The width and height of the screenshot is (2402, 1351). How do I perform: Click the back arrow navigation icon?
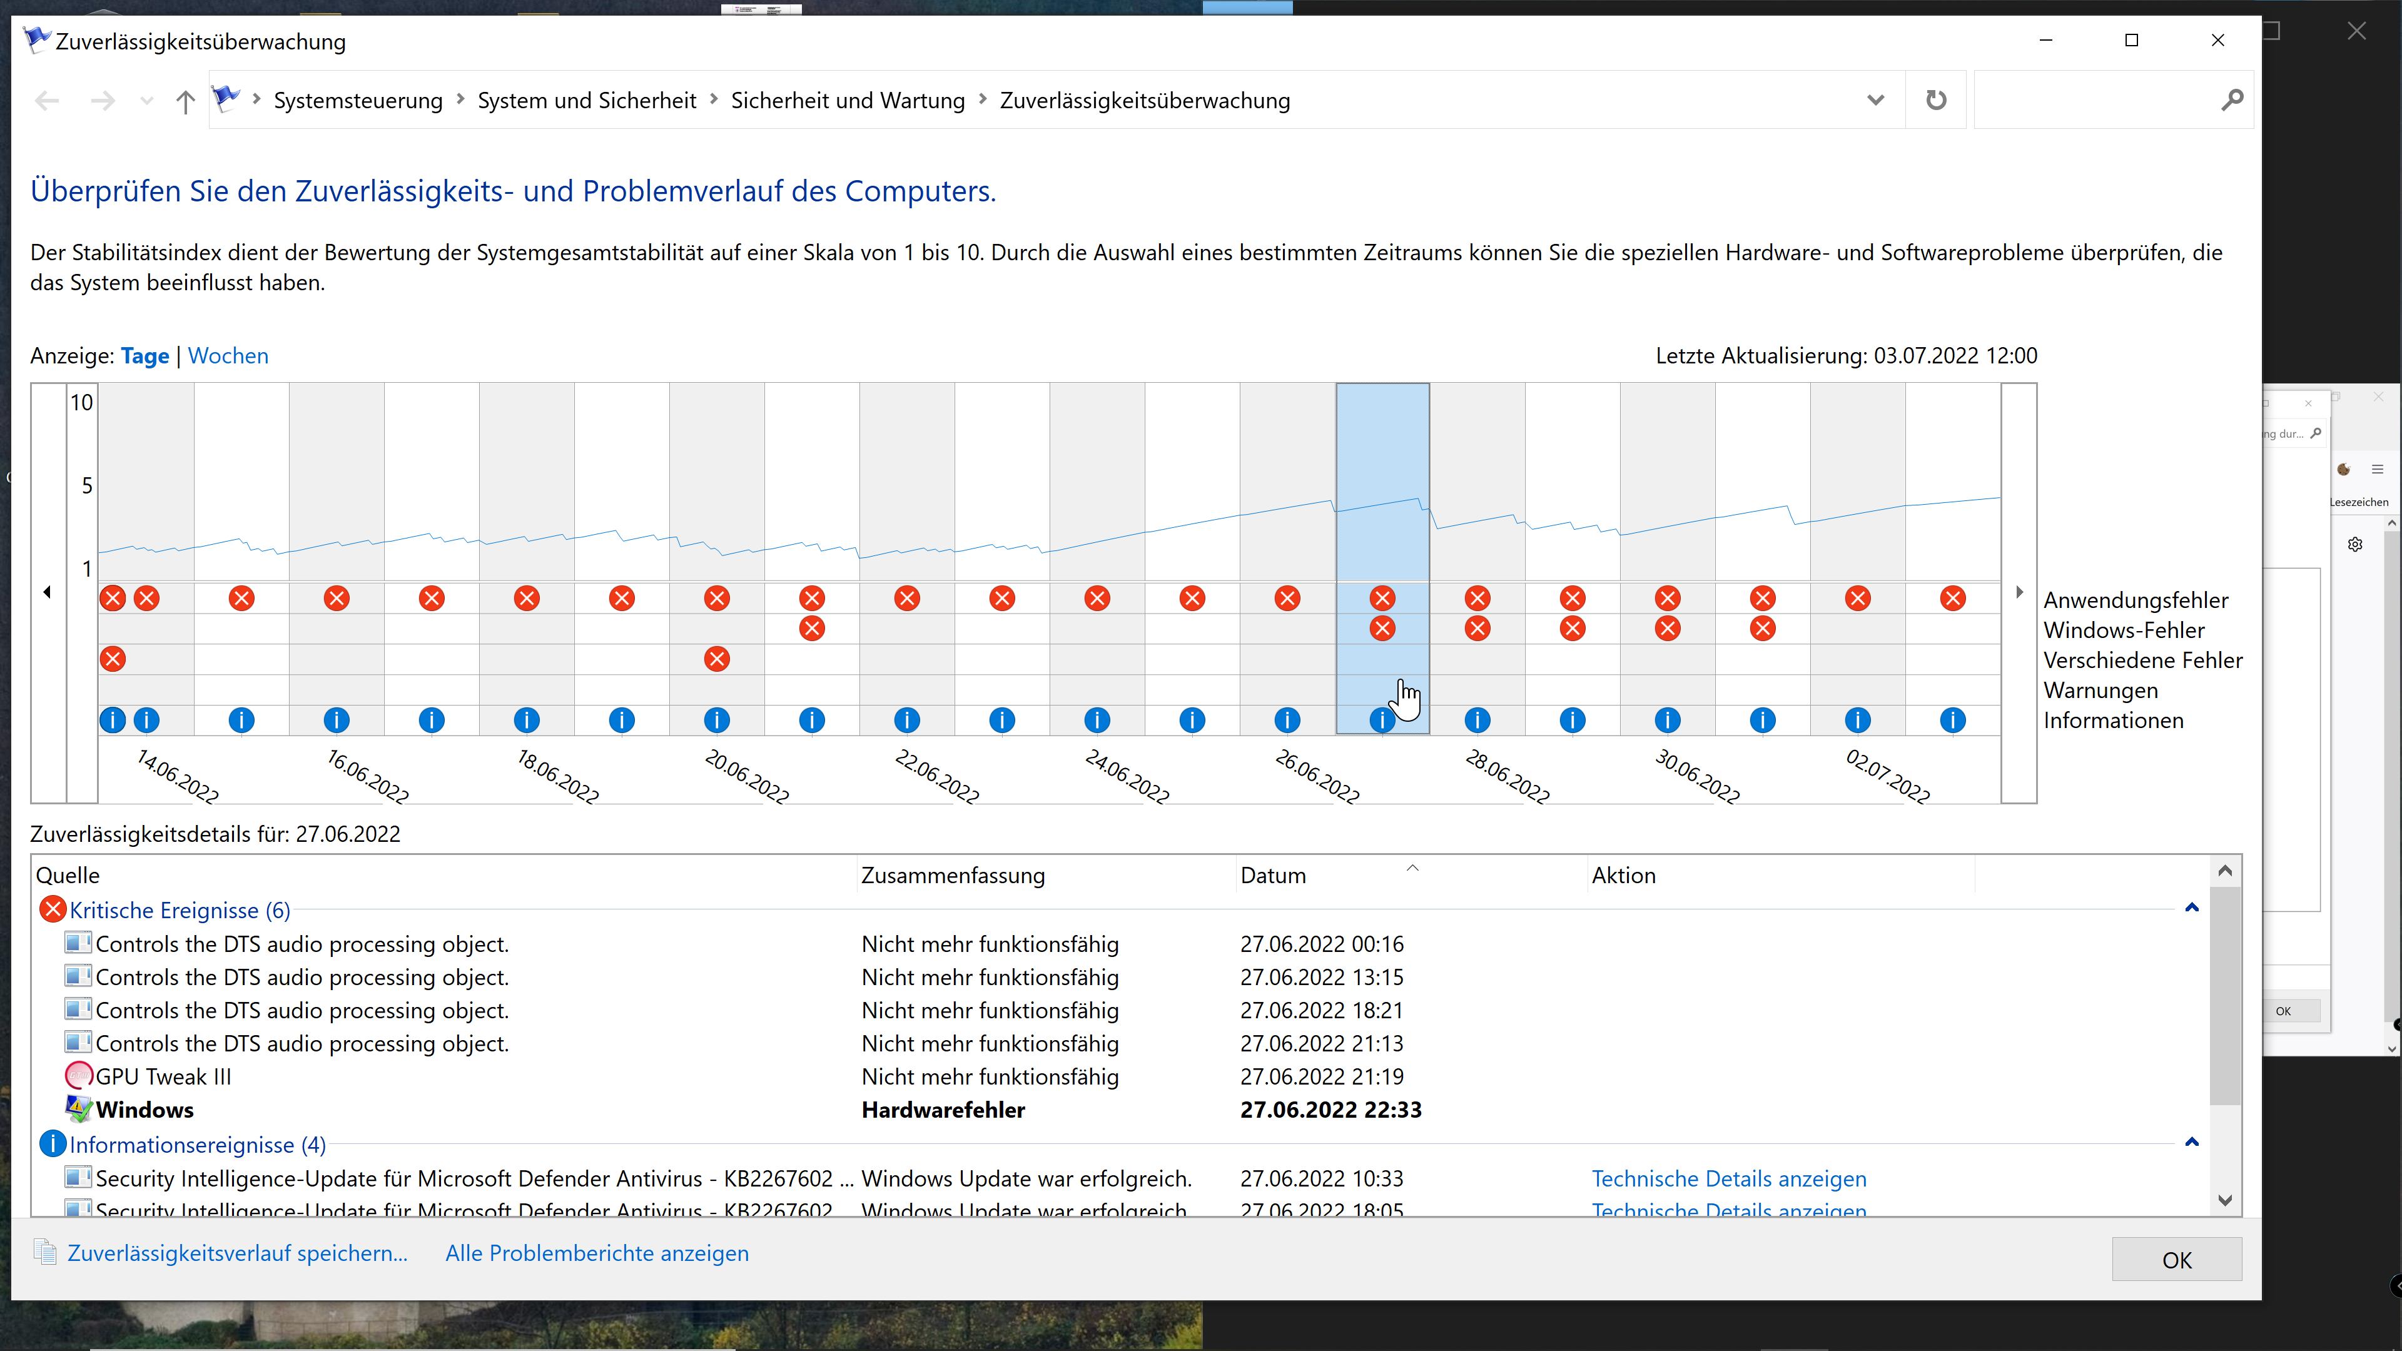(47, 101)
